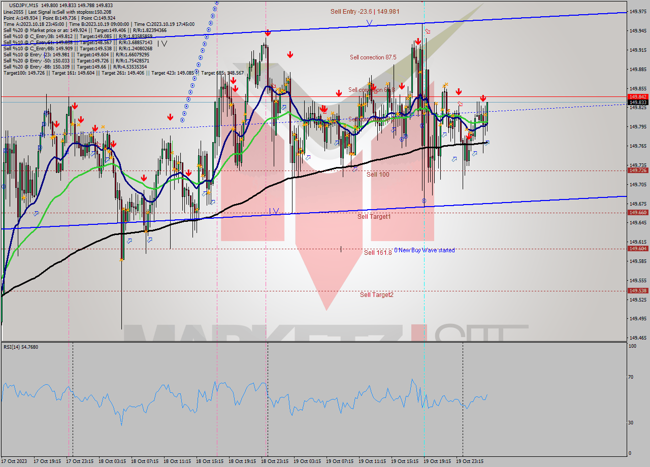
Task: Click the 149.645 price axis value
Action: [638, 222]
